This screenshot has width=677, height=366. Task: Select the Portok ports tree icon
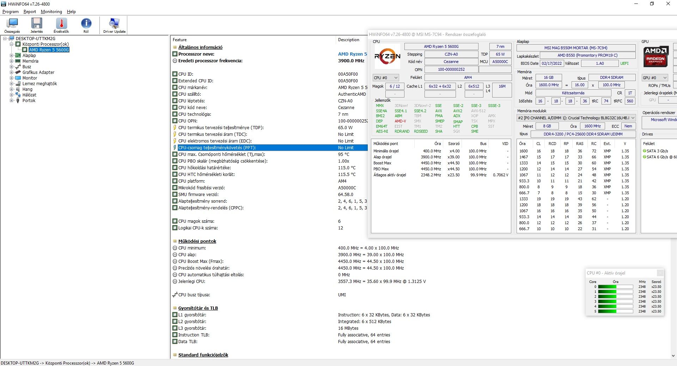[x=18, y=100]
